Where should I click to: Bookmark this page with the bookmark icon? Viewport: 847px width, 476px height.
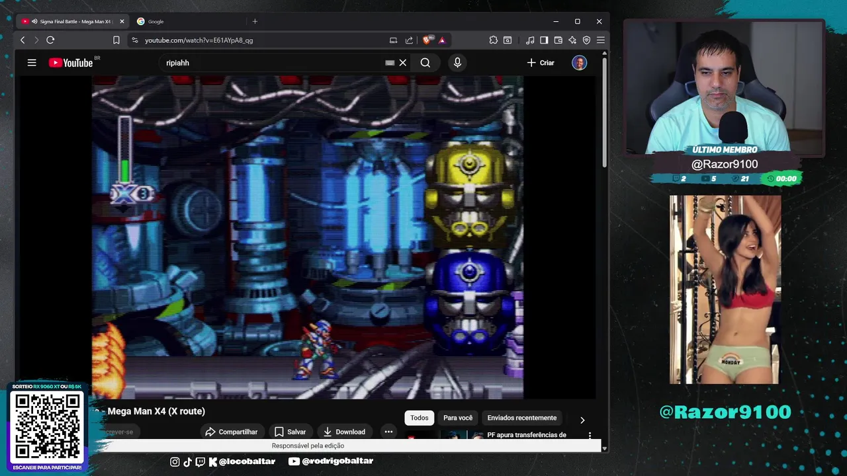[116, 40]
